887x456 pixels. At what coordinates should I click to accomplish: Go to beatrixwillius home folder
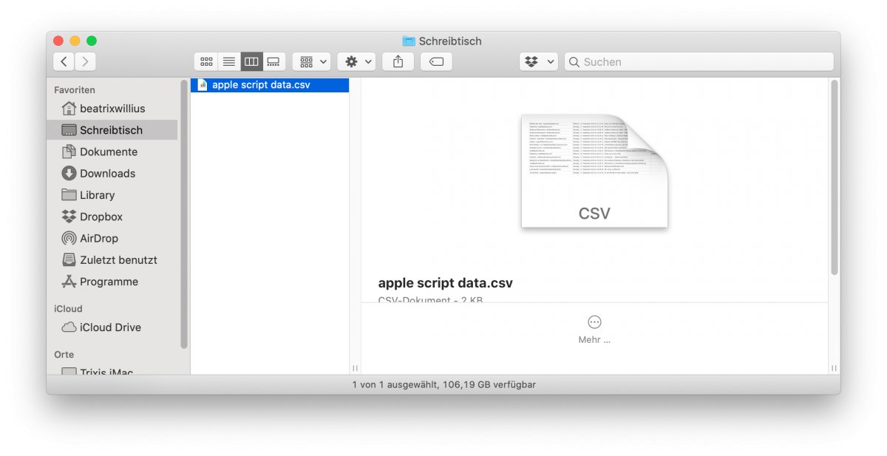click(112, 109)
